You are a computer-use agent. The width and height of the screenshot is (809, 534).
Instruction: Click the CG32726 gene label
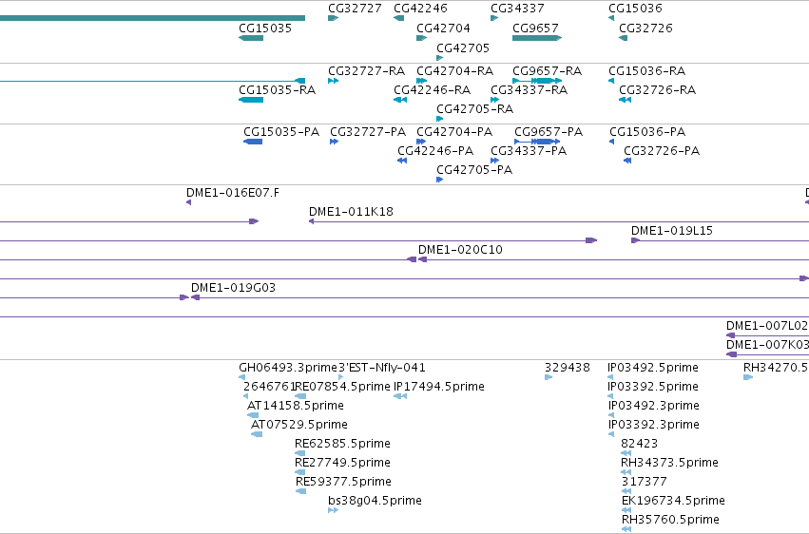[645, 29]
